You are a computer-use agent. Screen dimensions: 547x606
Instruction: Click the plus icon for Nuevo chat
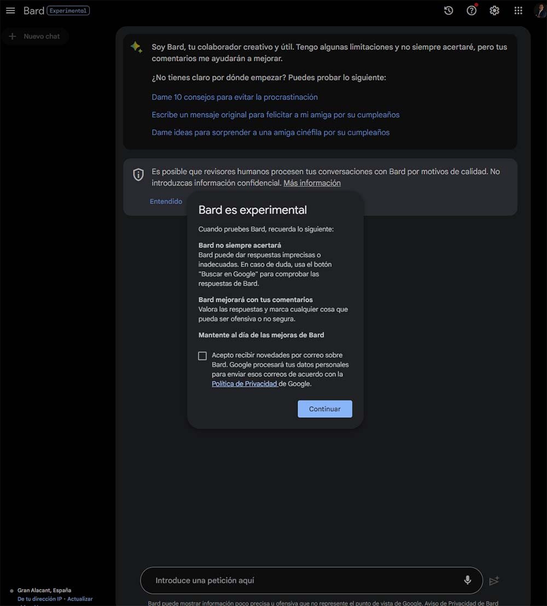pos(13,36)
